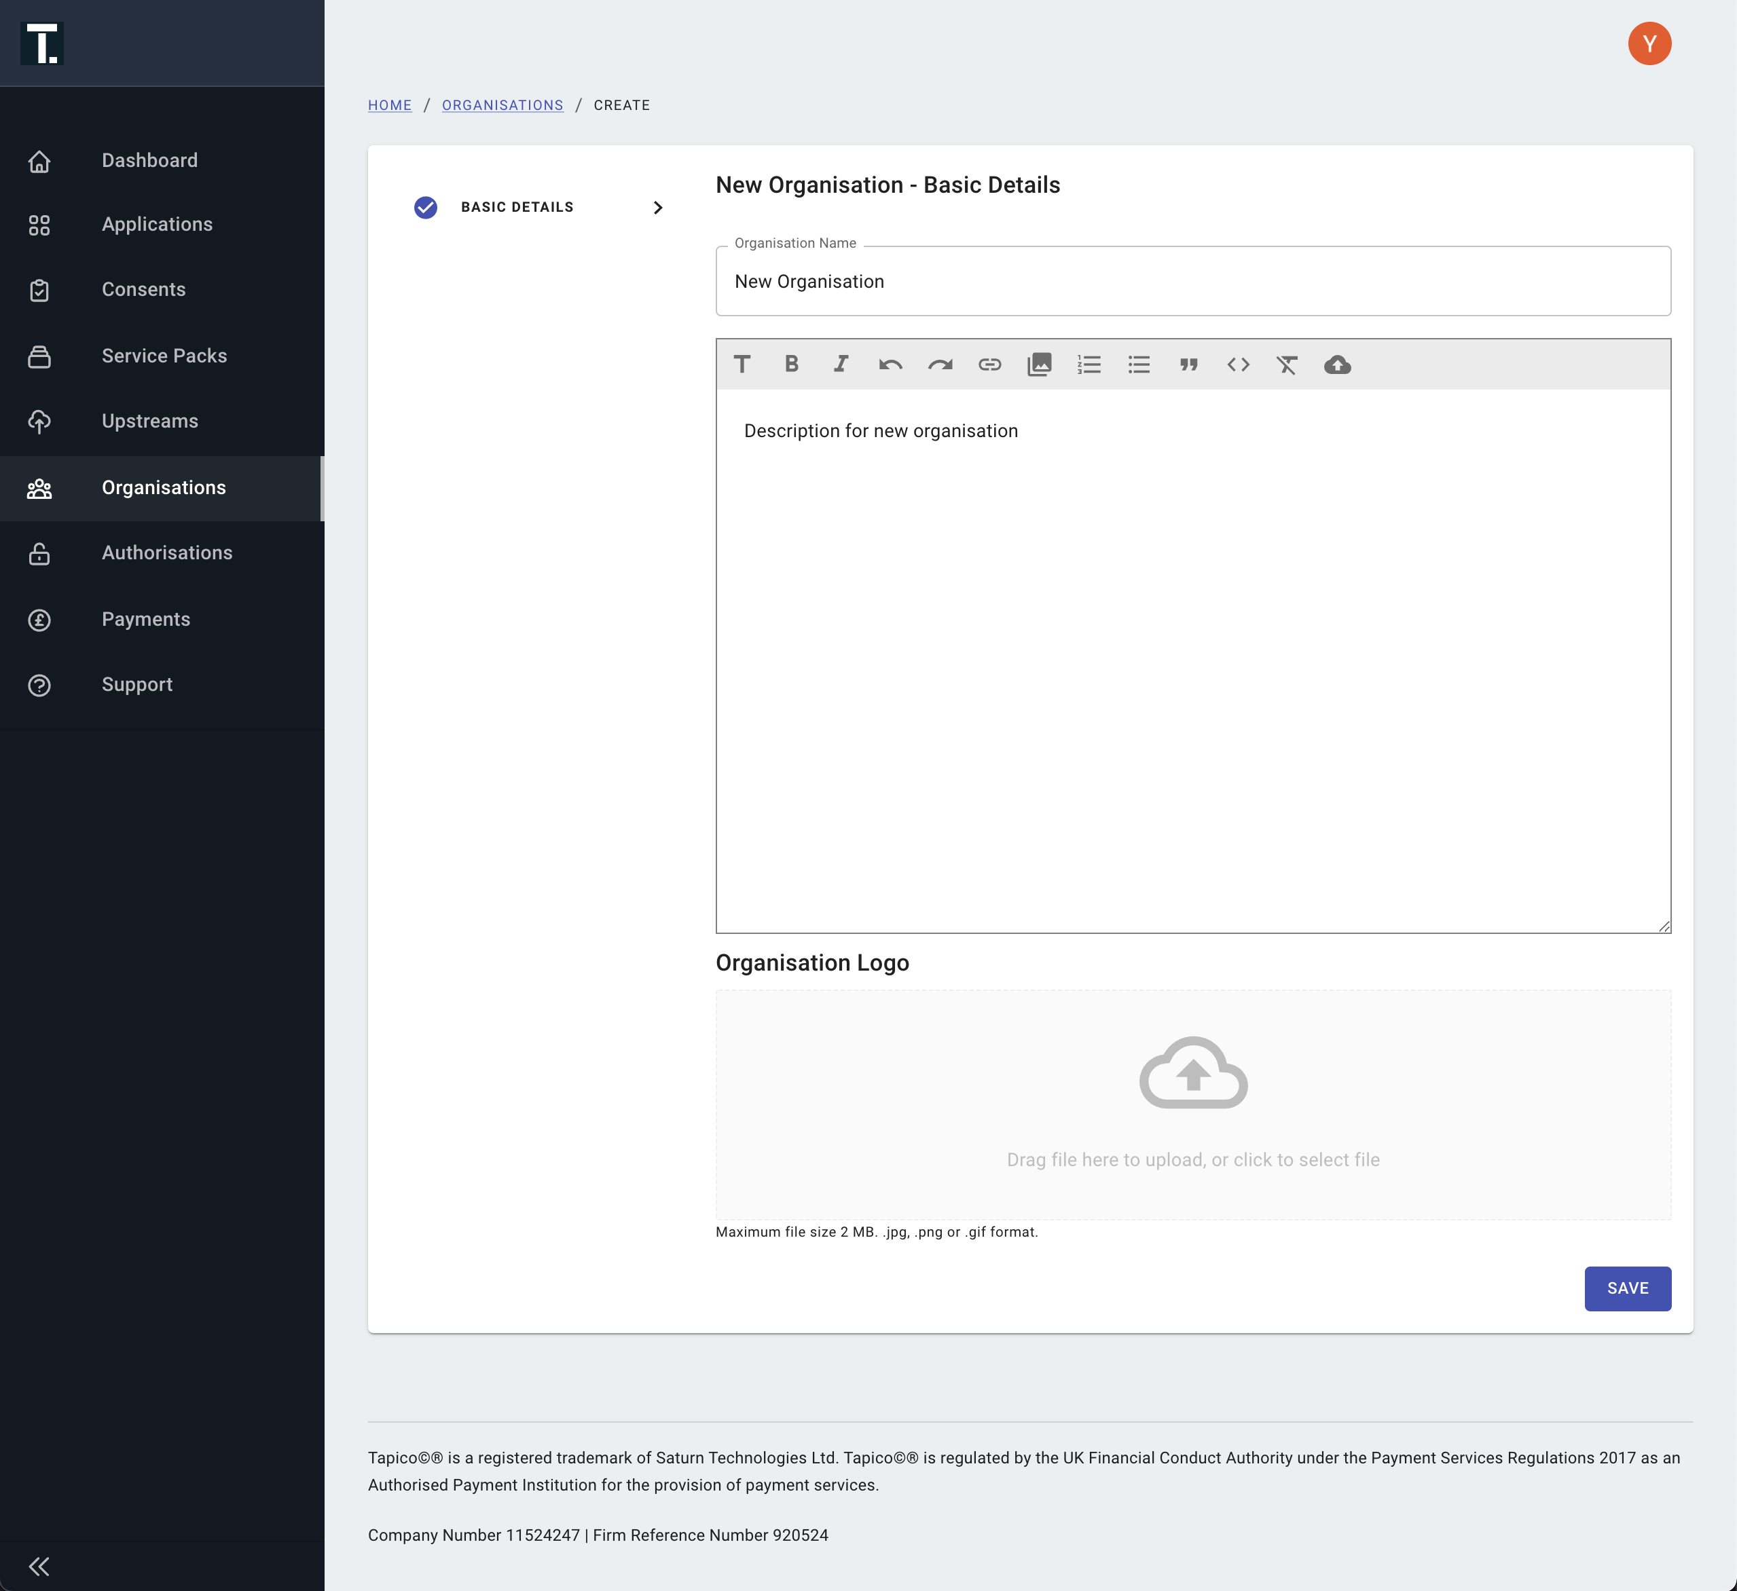Toggle numbered list formatting
The width and height of the screenshot is (1737, 1591).
click(x=1089, y=364)
